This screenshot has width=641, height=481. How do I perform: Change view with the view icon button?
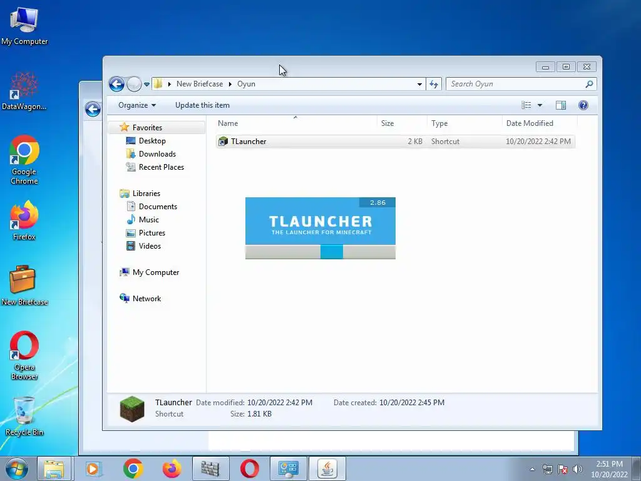526,105
